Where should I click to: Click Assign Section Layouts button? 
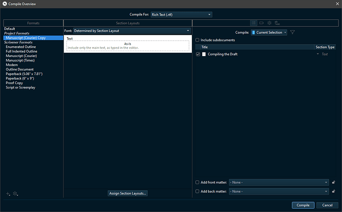(x=127, y=194)
